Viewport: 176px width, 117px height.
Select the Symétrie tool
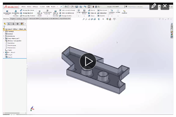point(101,16)
